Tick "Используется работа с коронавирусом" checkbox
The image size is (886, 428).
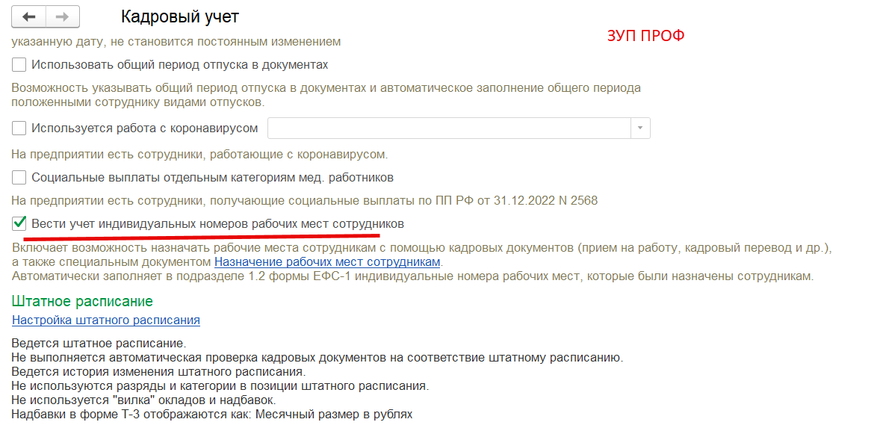19,128
